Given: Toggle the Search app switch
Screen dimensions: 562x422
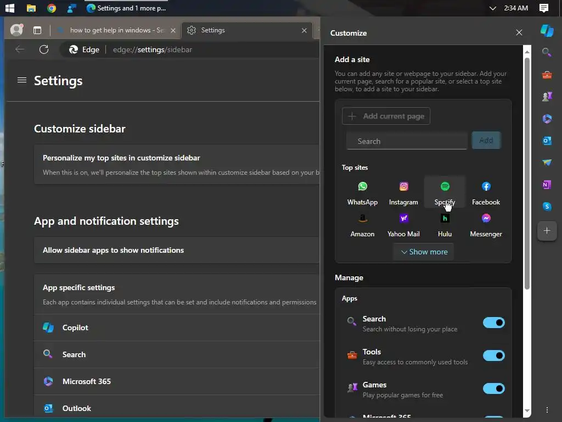Looking at the screenshot, I should point(493,323).
